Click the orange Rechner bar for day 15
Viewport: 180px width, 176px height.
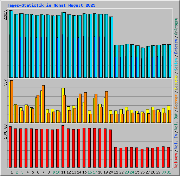point(85,108)
